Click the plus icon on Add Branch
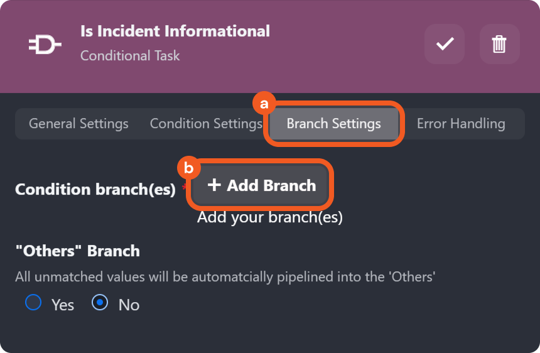The image size is (540, 353). tap(215, 185)
